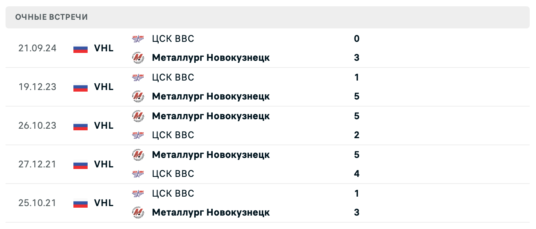The width and height of the screenshot is (536, 229).
Task: Select the Russian flag icon next to 21.09.24
Action: (80, 48)
